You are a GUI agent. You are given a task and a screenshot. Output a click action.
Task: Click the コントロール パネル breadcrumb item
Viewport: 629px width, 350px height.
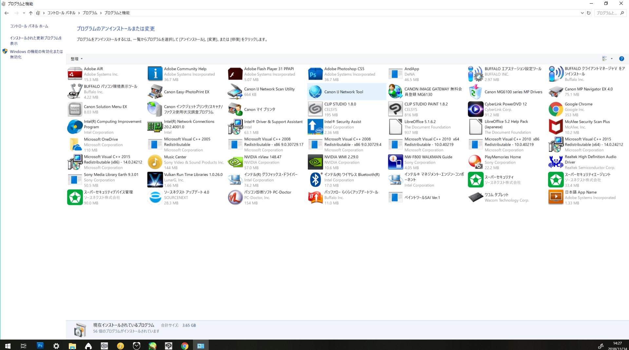(61, 13)
